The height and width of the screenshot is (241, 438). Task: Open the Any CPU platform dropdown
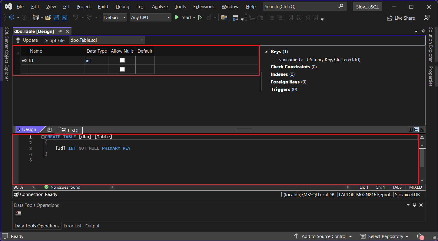click(168, 17)
